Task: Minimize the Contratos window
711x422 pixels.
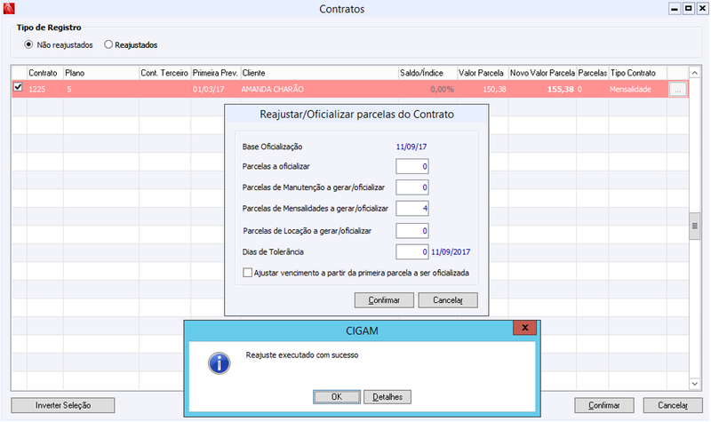Action: (x=675, y=9)
